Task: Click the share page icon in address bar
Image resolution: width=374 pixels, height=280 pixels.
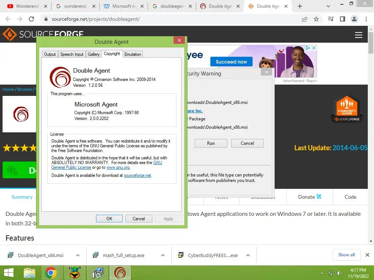Action: [x=305, y=19]
